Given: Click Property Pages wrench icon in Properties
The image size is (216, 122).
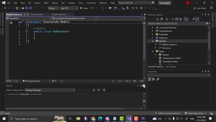Looking at the screenshot, I should pos(158,79).
